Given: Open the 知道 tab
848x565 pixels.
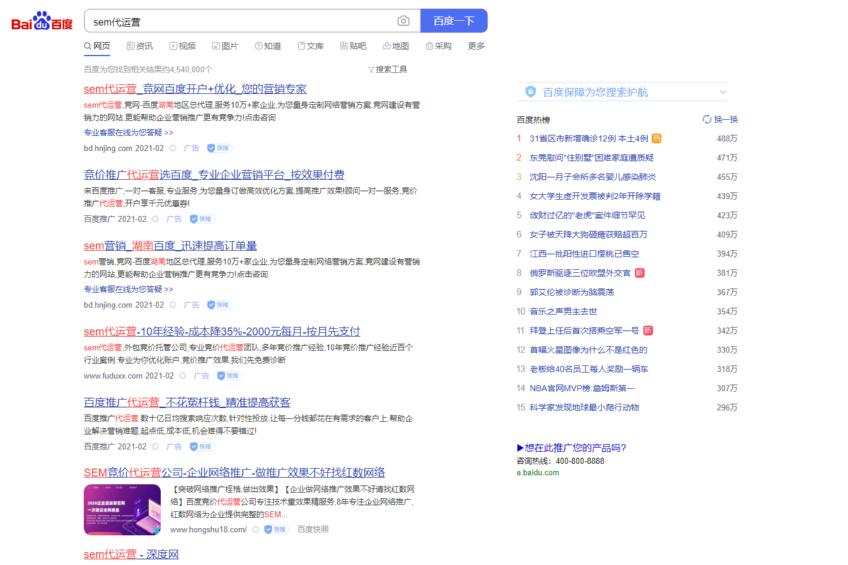Looking at the screenshot, I should [267, 46].
